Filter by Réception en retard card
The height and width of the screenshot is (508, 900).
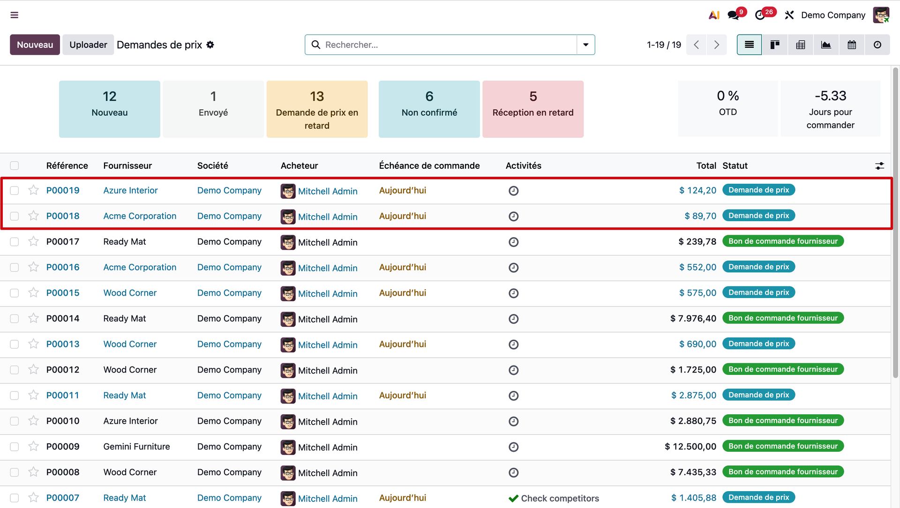point(533,109)
